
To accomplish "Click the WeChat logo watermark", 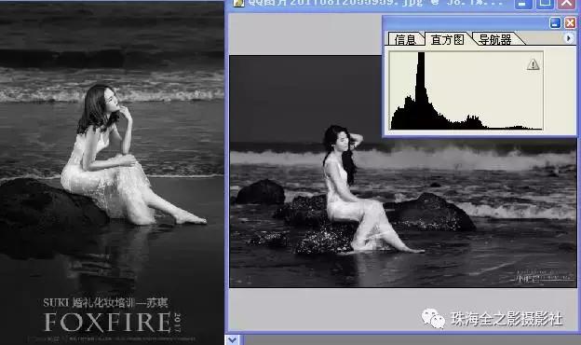I will pyautogui.click(x=433, y=319).
